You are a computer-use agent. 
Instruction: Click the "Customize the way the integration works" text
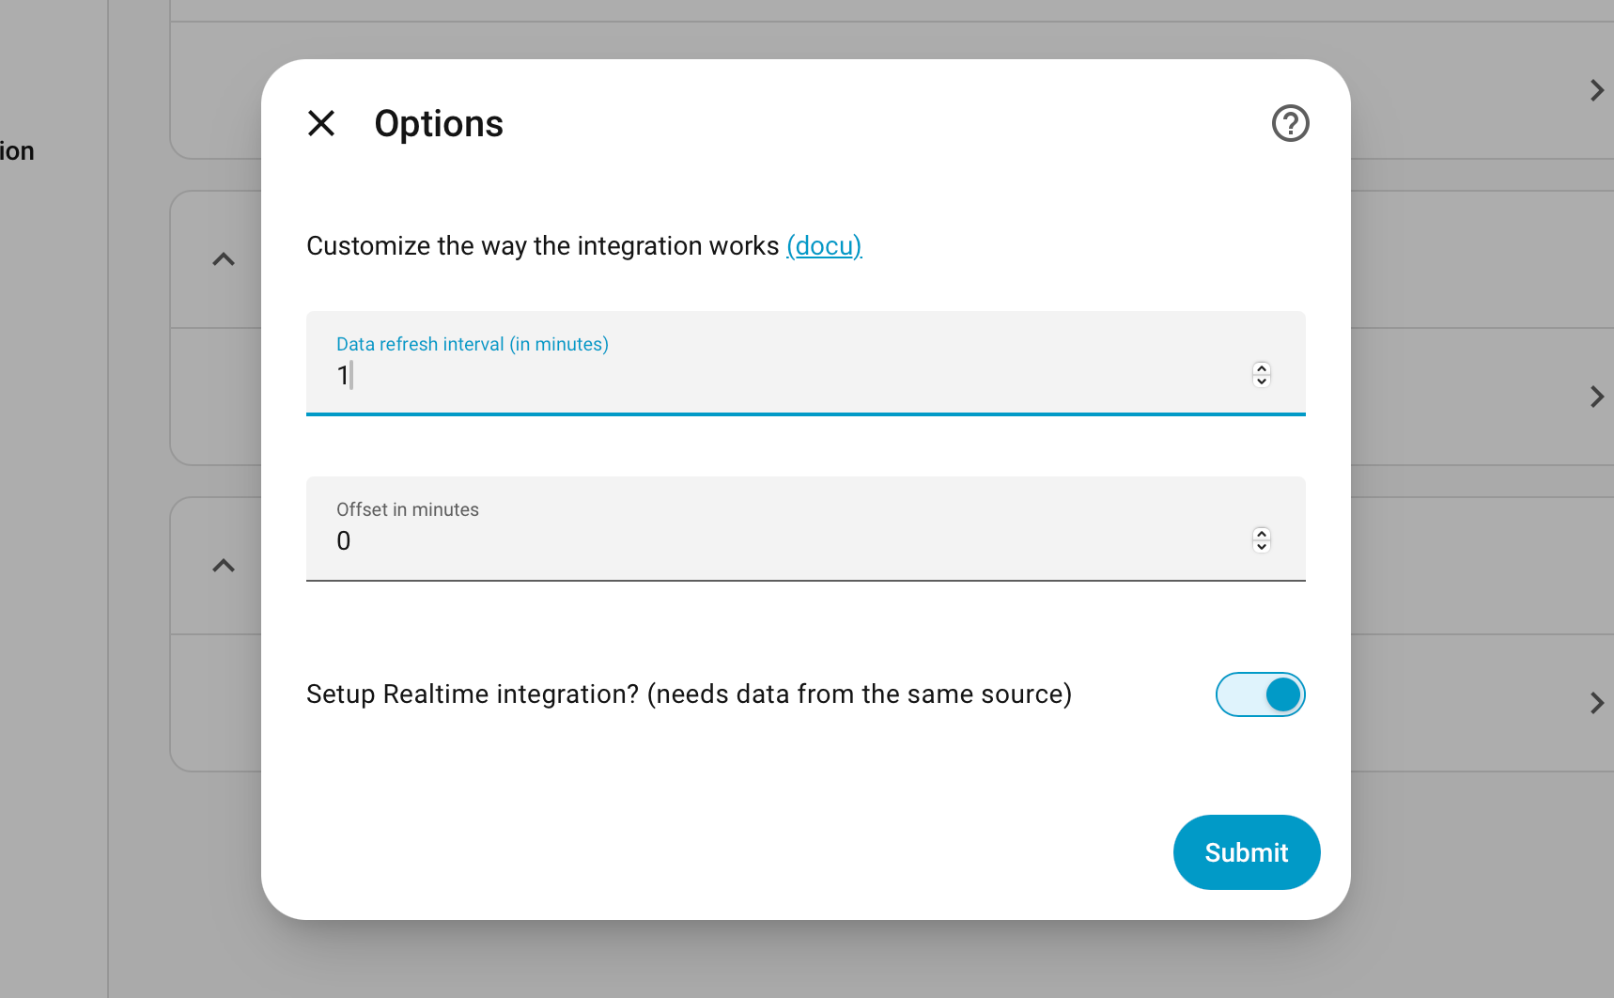pos(543,245)
